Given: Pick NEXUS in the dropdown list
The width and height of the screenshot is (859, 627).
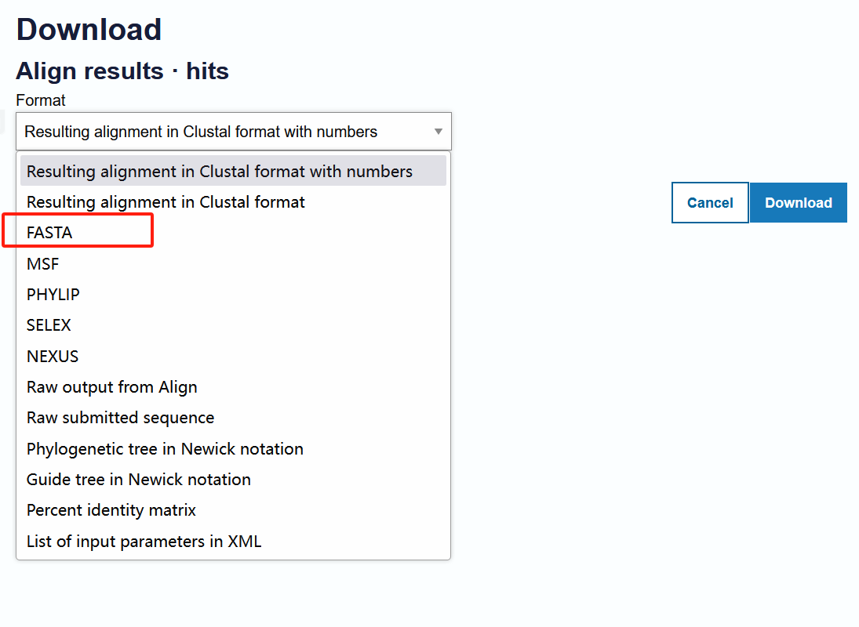Looking at the screenshot, I should pos(233,356).
